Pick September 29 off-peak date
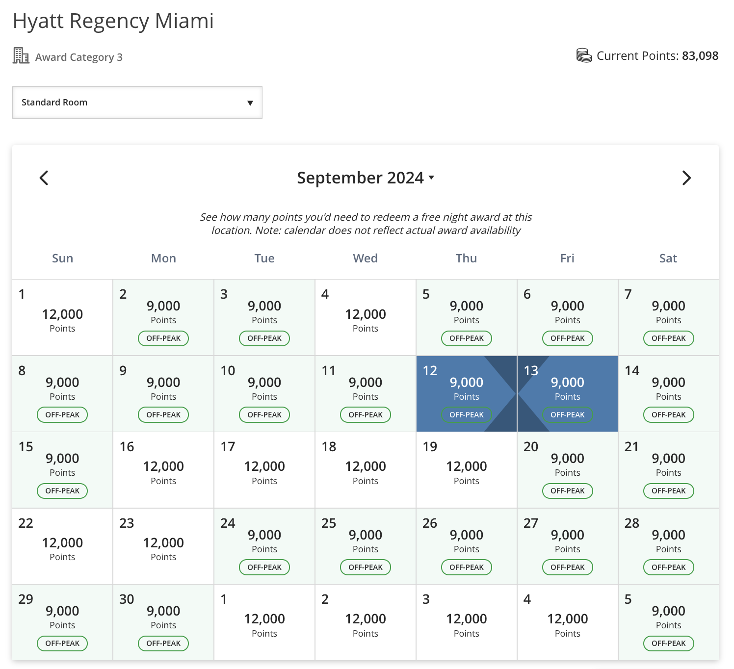This screenshot has height=669, width=734. point(62,622)
